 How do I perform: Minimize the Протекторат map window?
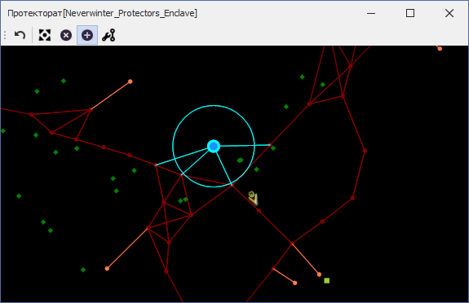371,13
